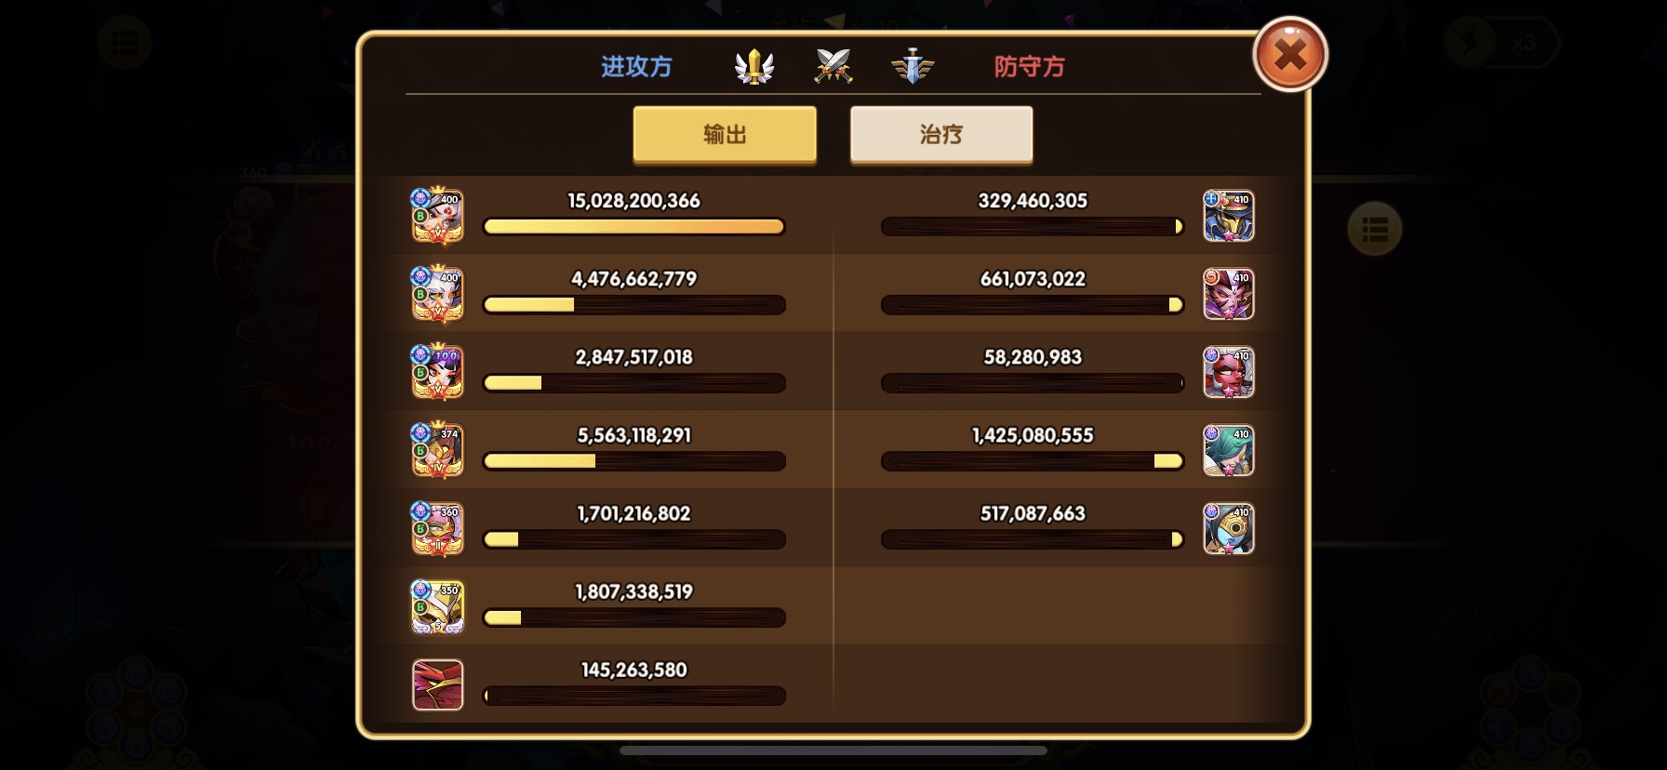The height and width of the screenshot is (770, 1667).
Task: Select attacker hero with 15,028,200,366 damage
Action: pos(437,216)
